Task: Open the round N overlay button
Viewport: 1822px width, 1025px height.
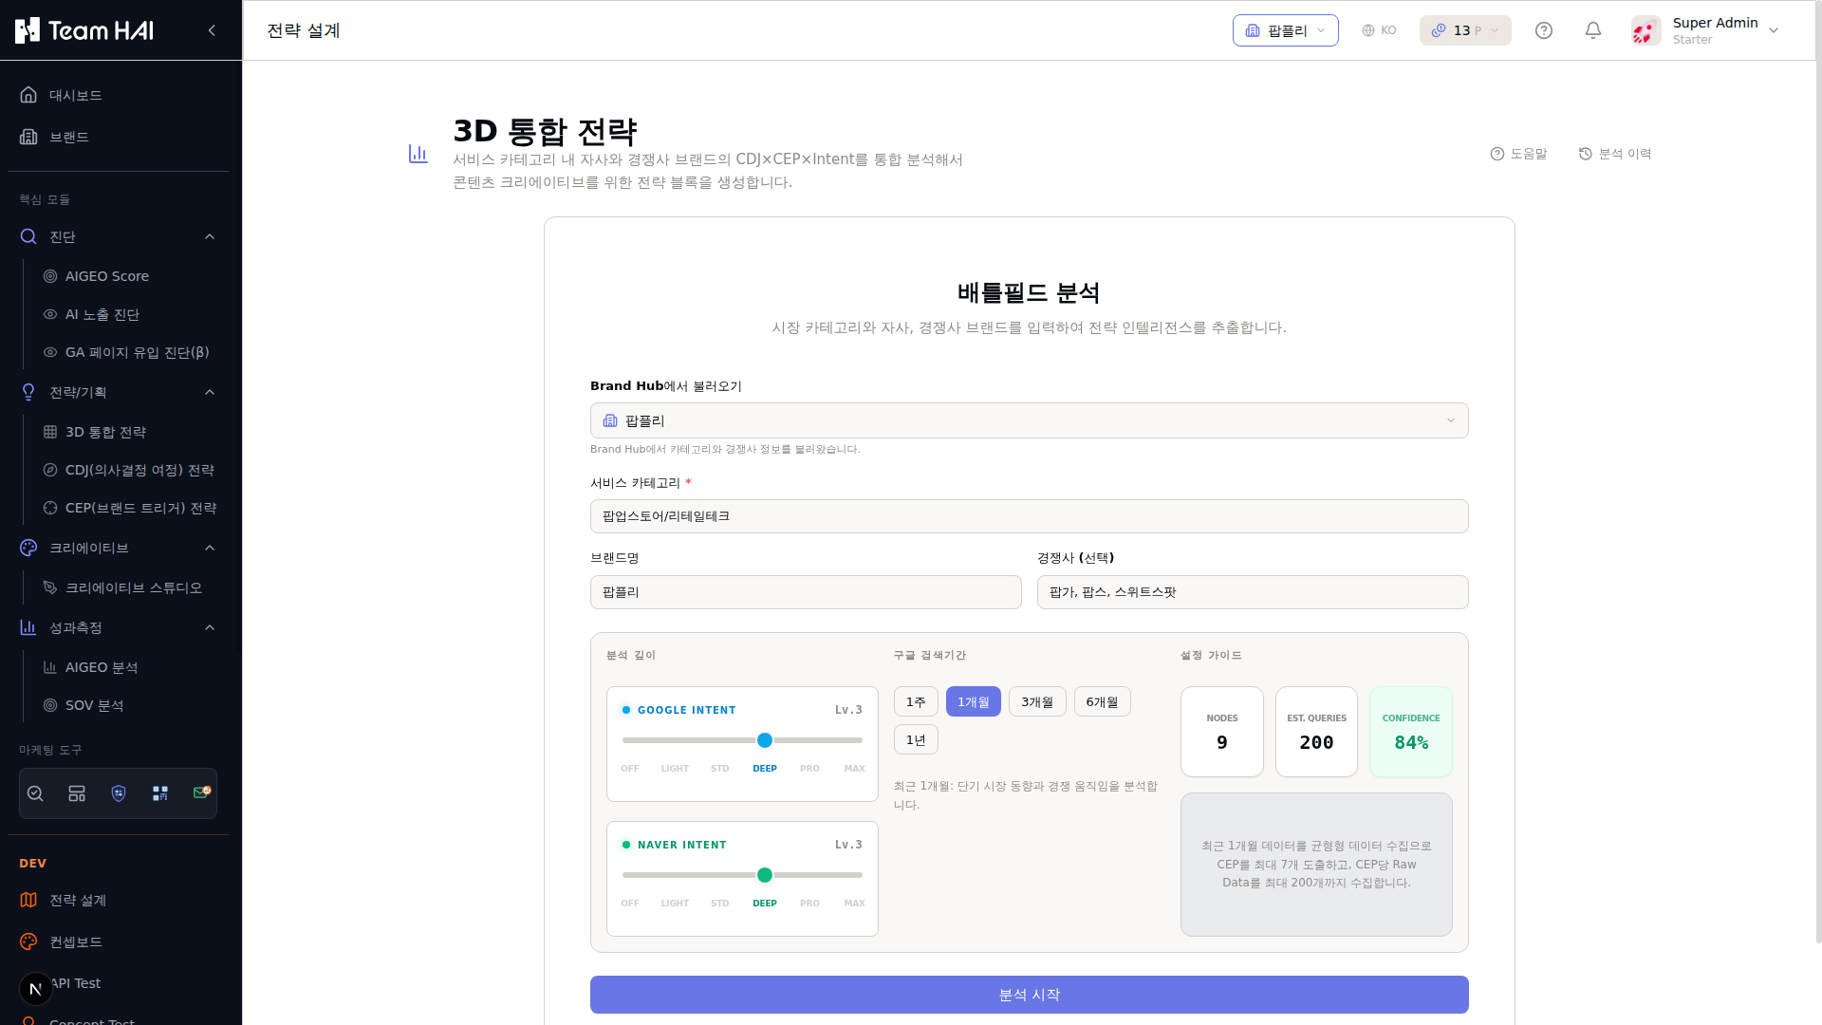Action: [36, 989]
